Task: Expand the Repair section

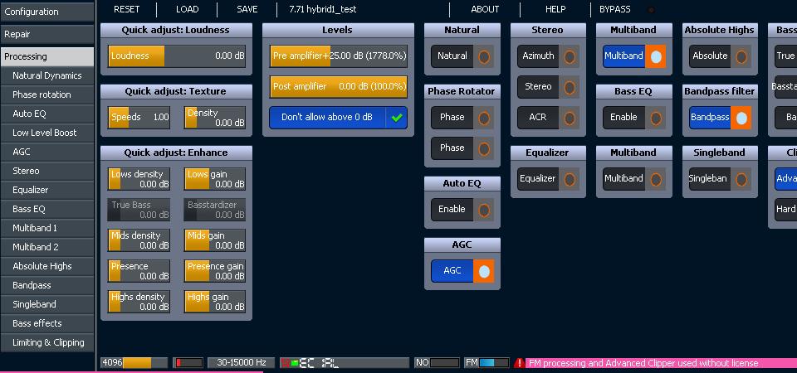Action: 46,34
